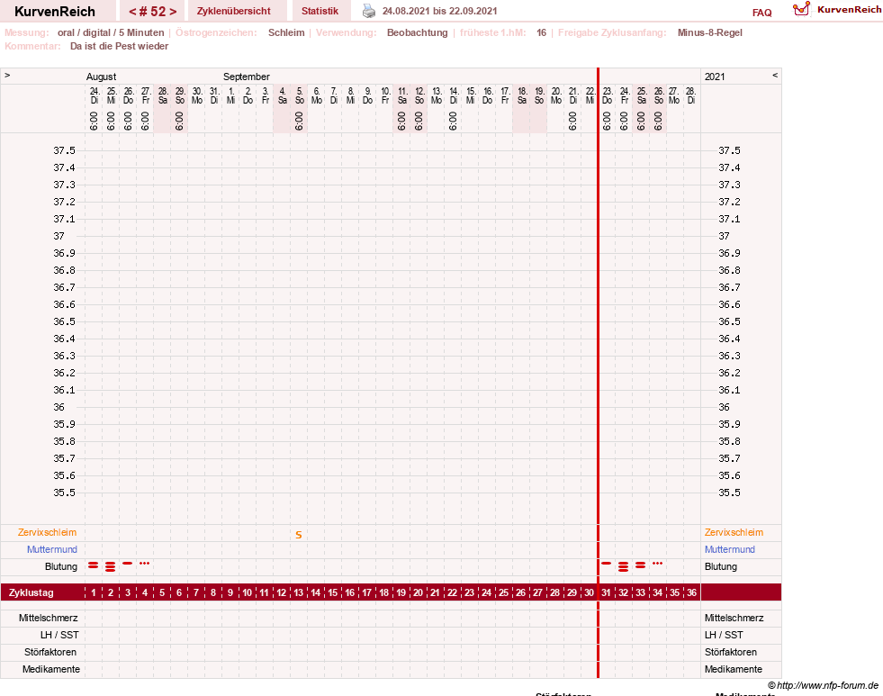Open the Zyklenübersicht tab
This screenshot has height=696, width=883.
[x=234, y=11]
